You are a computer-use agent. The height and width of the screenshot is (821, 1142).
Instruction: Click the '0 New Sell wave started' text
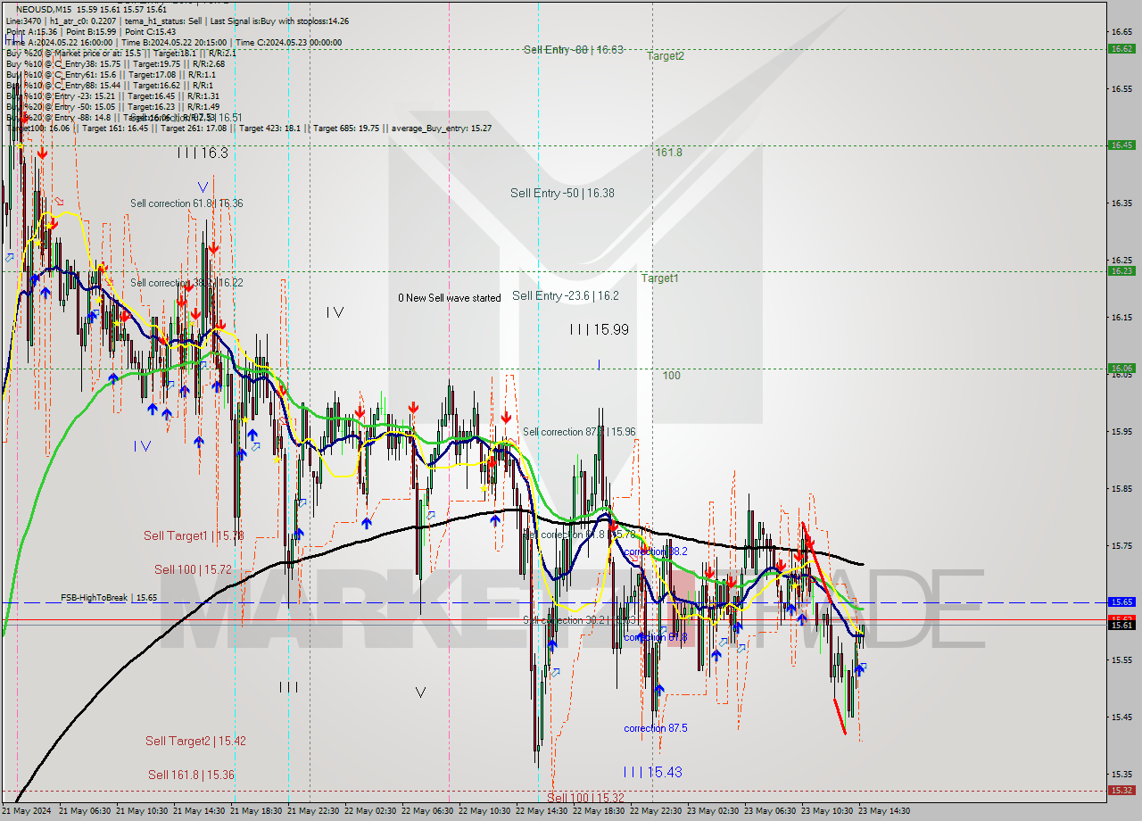[450, 298]
